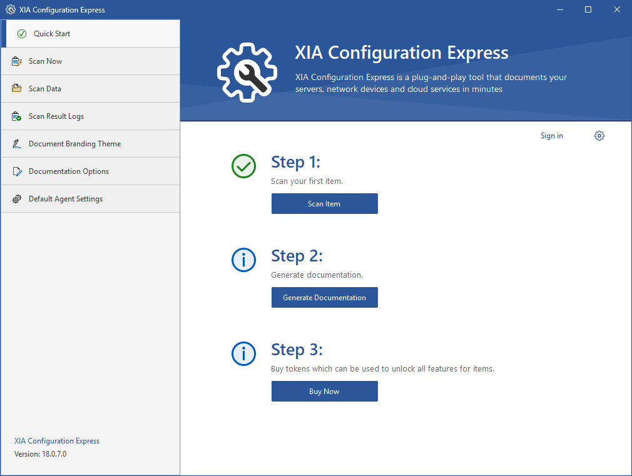This screenshot has width=632, height=476.
Task: Click the Scan Result Logs icon
Action: pyautogui.click(x=17, y=116)
